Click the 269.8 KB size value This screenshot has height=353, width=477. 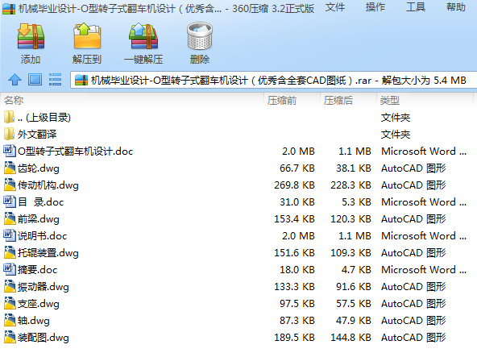(294, 185)
